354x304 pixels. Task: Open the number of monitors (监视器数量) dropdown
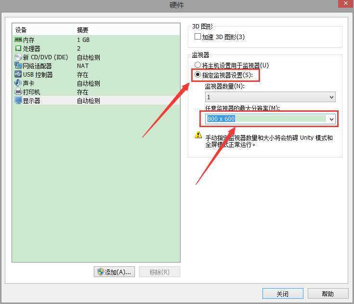[x=270, y=97]
